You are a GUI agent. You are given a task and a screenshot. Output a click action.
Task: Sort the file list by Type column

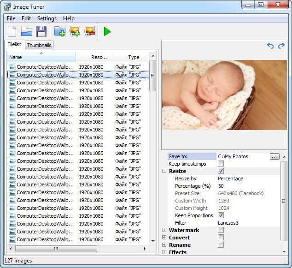(x=134, y=57)
